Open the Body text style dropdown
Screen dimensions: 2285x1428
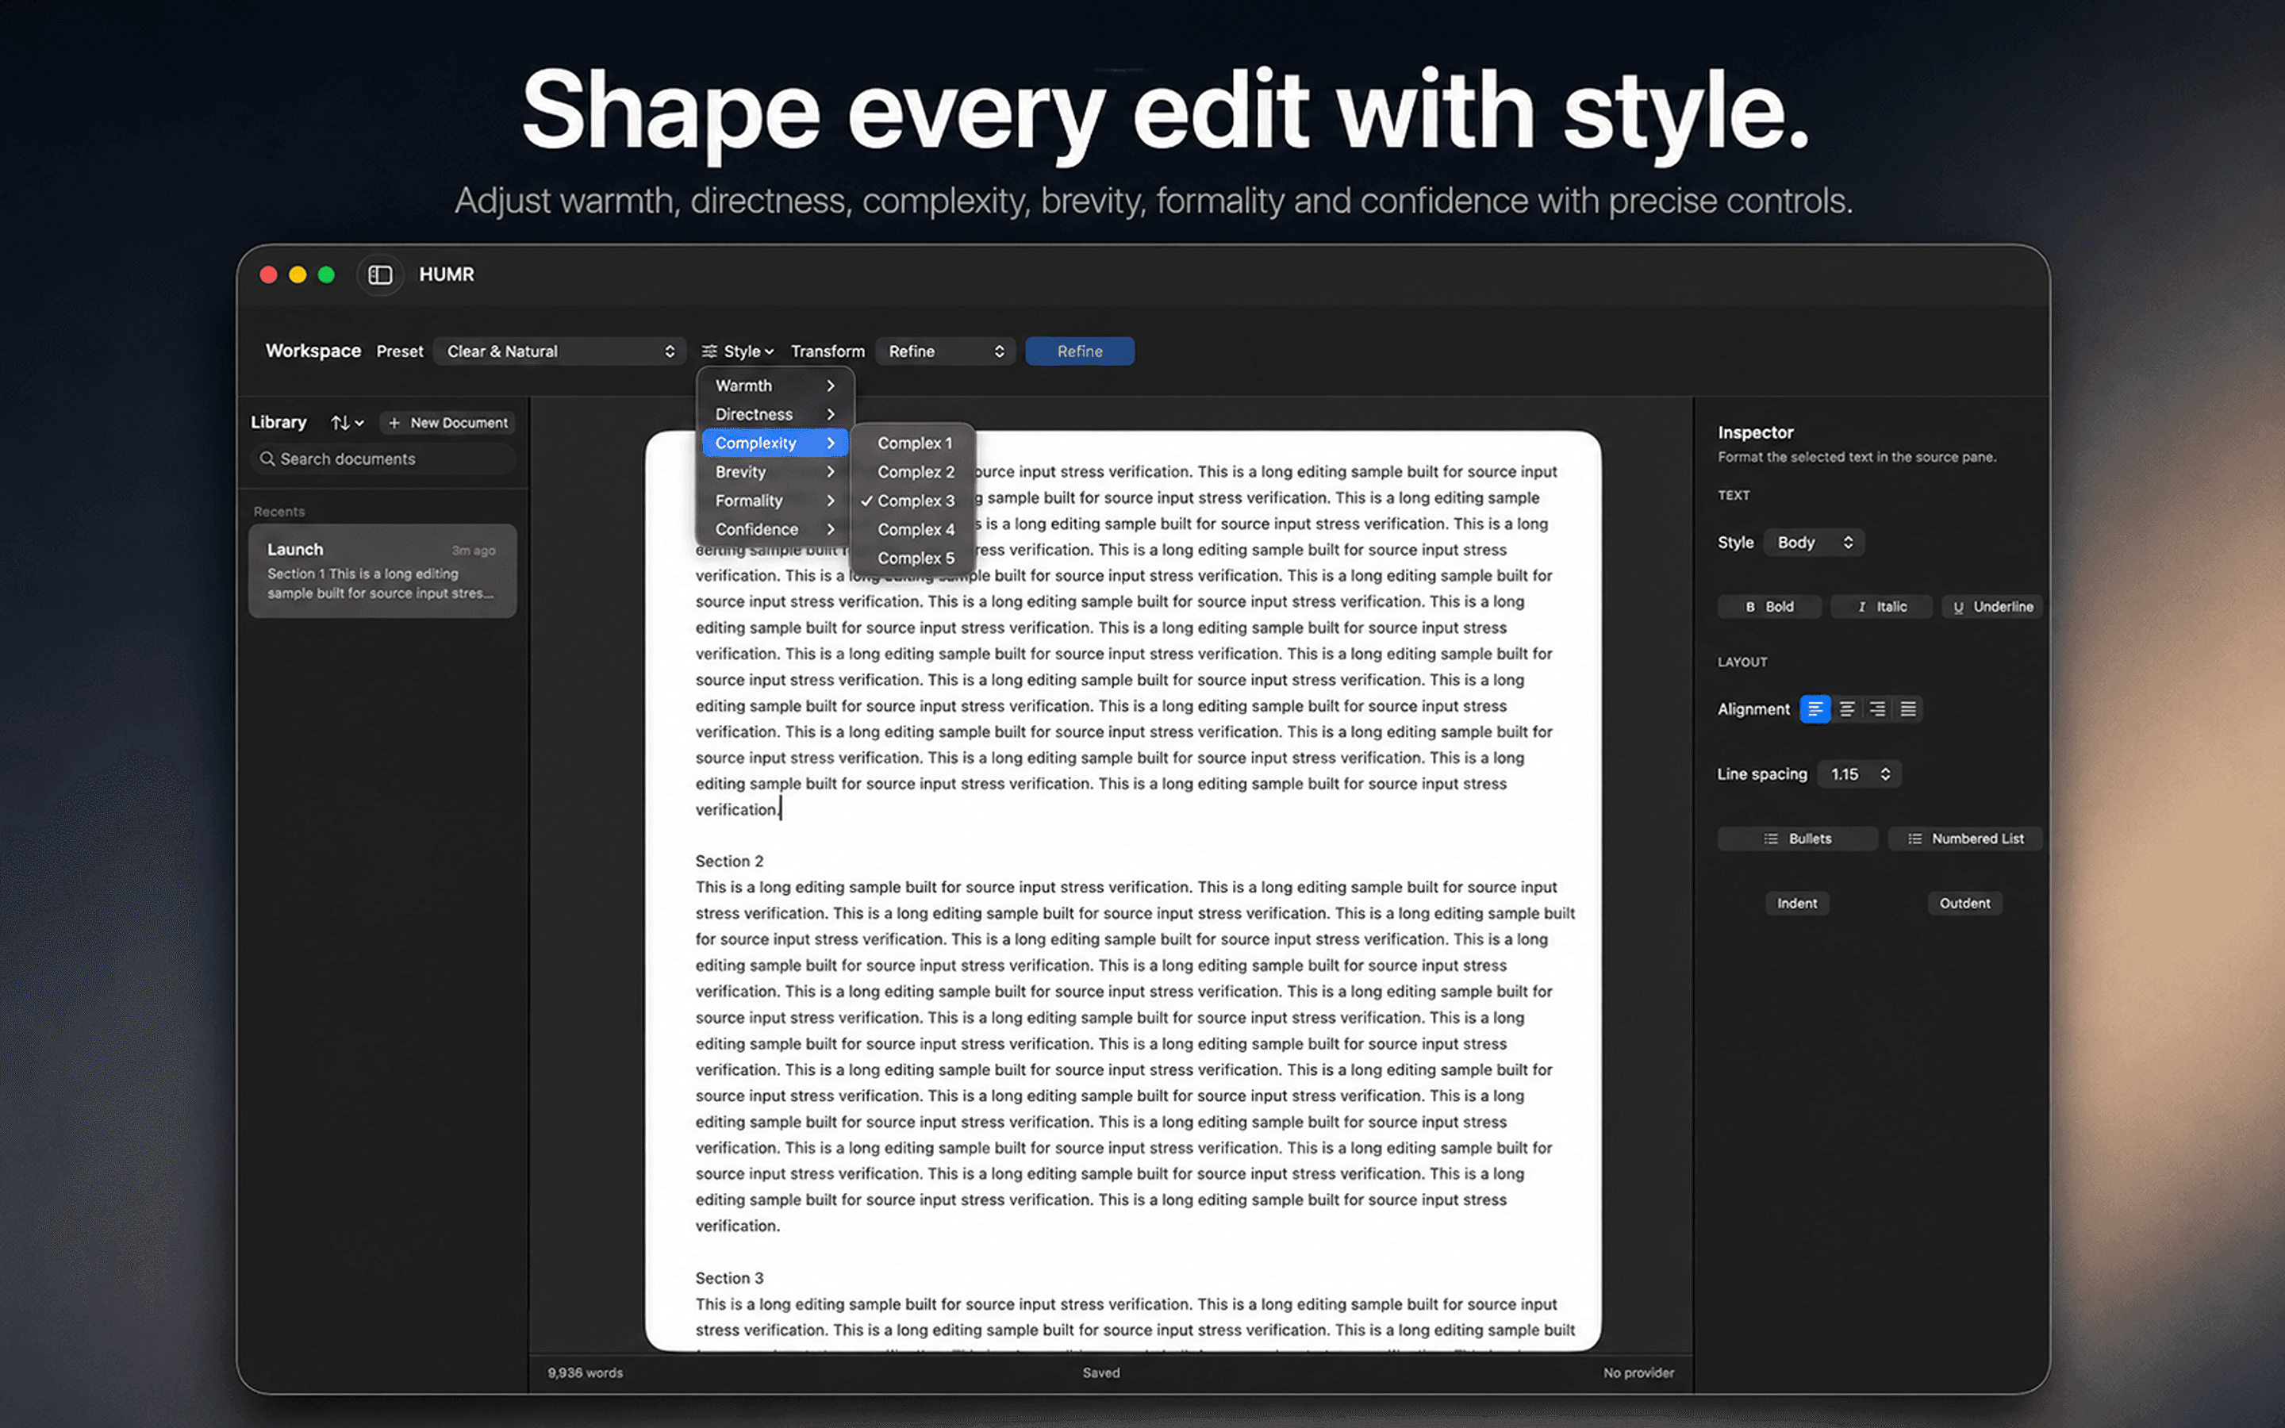(1813, 543)
